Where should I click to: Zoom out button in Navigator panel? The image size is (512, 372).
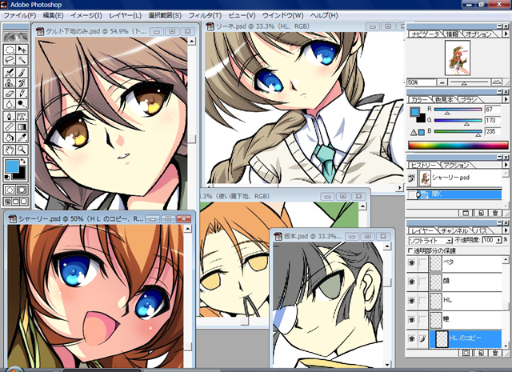(x=442, y=82)
